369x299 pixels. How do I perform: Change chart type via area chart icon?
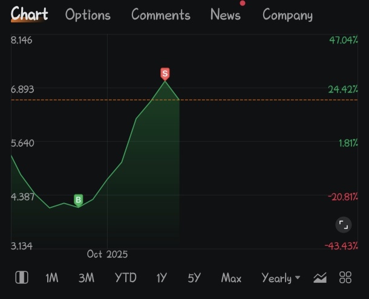320,278
